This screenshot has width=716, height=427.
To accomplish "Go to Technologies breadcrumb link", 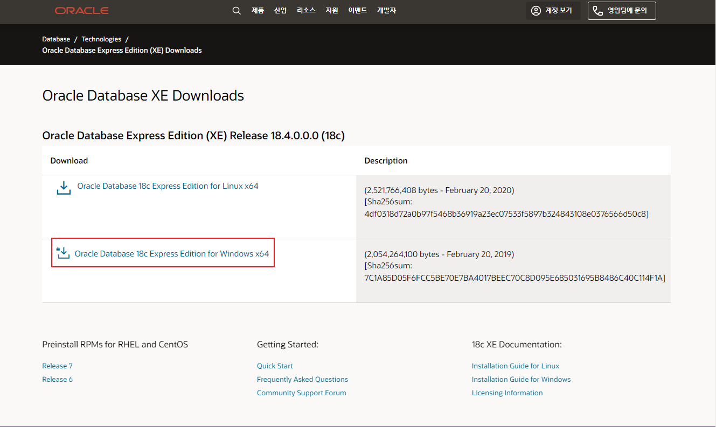I will [x=101, y=39].
